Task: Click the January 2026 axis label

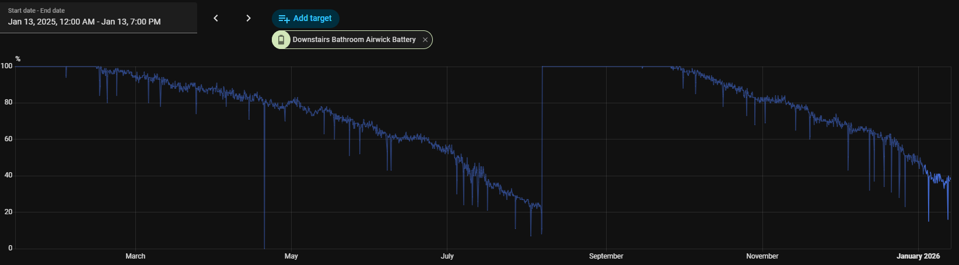Action: coord(918,256)
